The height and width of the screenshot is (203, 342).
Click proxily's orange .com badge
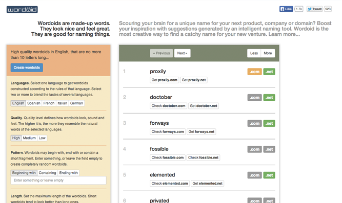254,72
